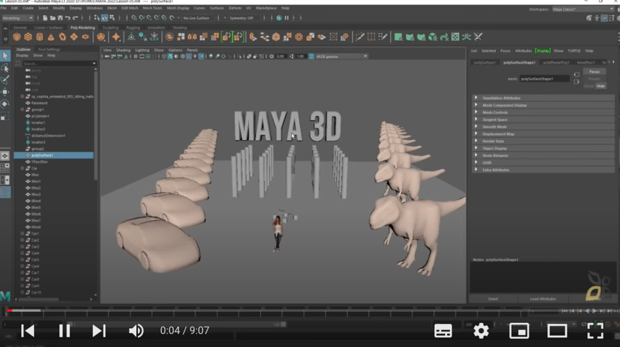620x347 pixels.
Task: Skip to the next video
Action: click(99, 331)
